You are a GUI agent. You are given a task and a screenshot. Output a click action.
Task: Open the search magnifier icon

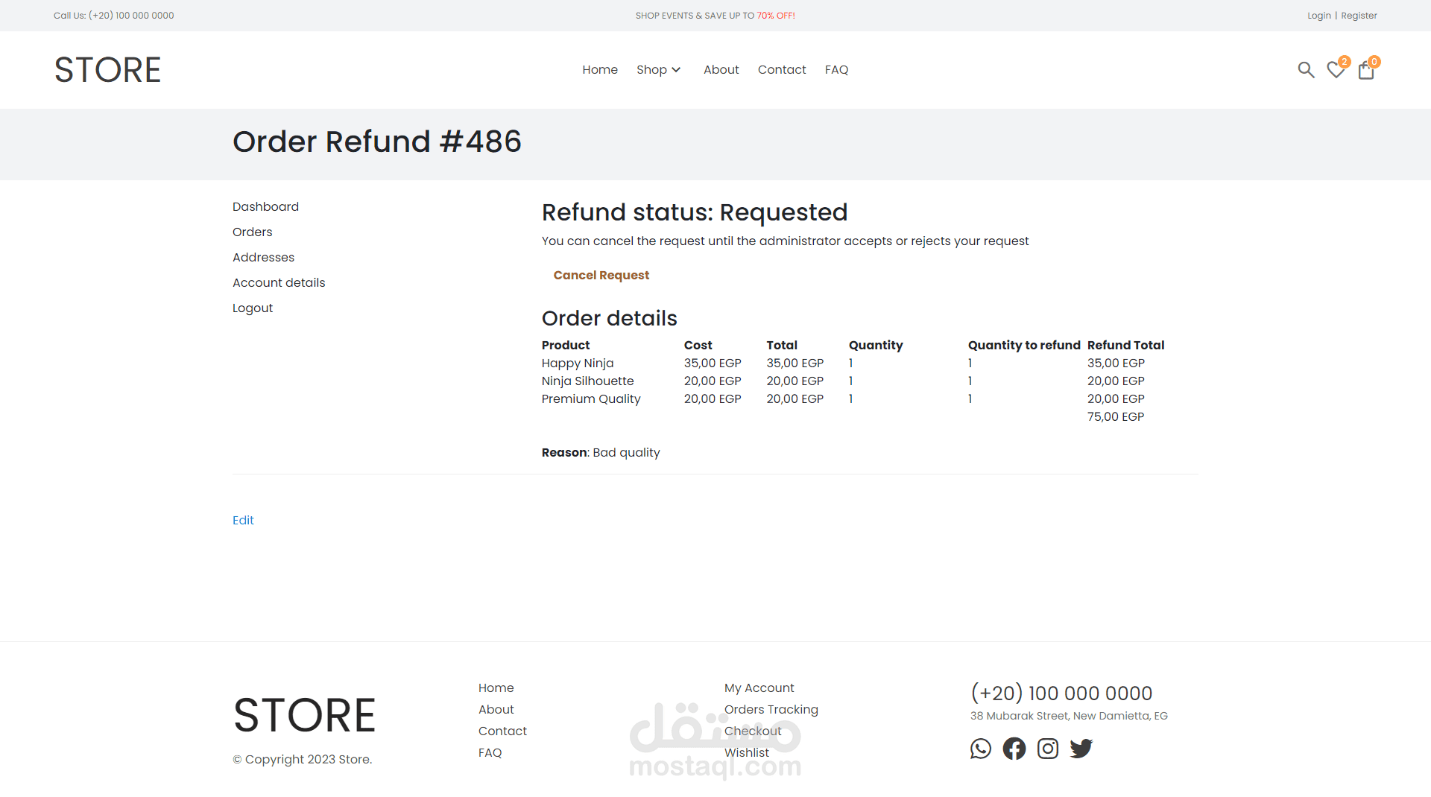pyautogui.click(x=1306, y=70)
